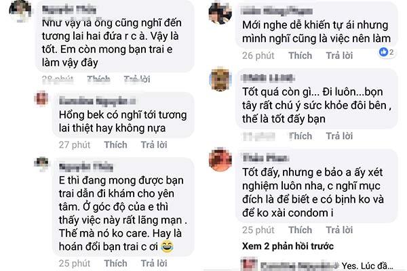Image resolution: width=407 pixels, height=271 pixels.
Task: Reply to the 'Tốt quá còn gì' comment
Action: coord(339,136)
